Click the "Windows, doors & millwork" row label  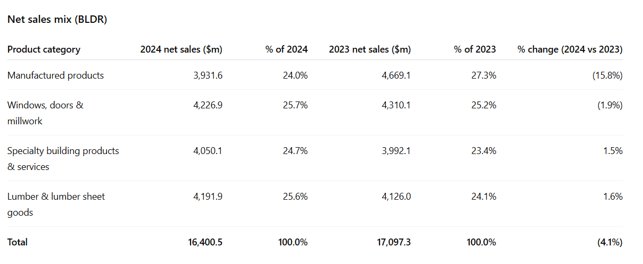coord(45,113)
